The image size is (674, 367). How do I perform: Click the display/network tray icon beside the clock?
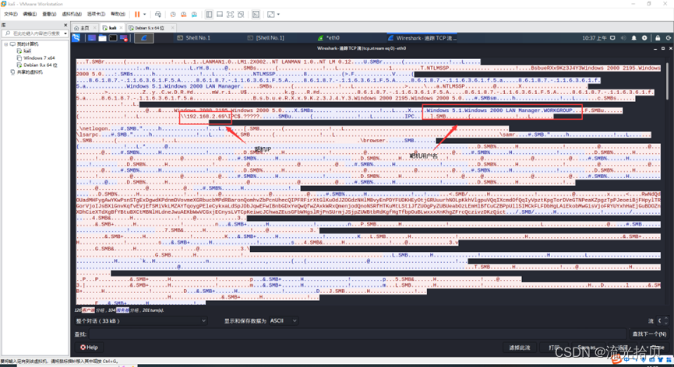tap(613, 38)
